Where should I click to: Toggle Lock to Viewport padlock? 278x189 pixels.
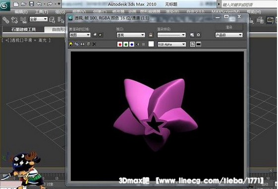(151, 35)
